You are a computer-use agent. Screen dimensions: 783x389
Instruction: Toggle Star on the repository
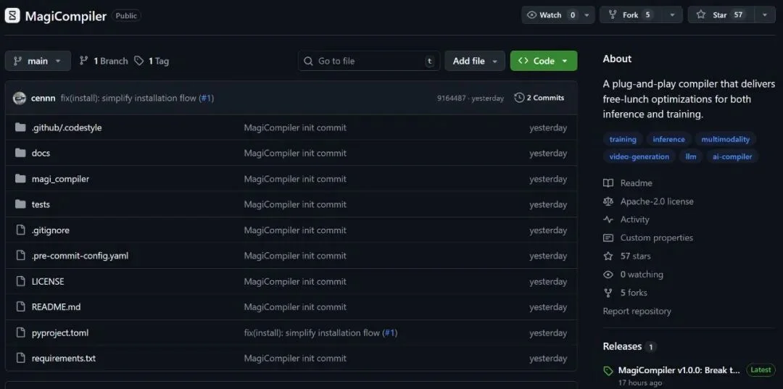[x=721, y=14]
